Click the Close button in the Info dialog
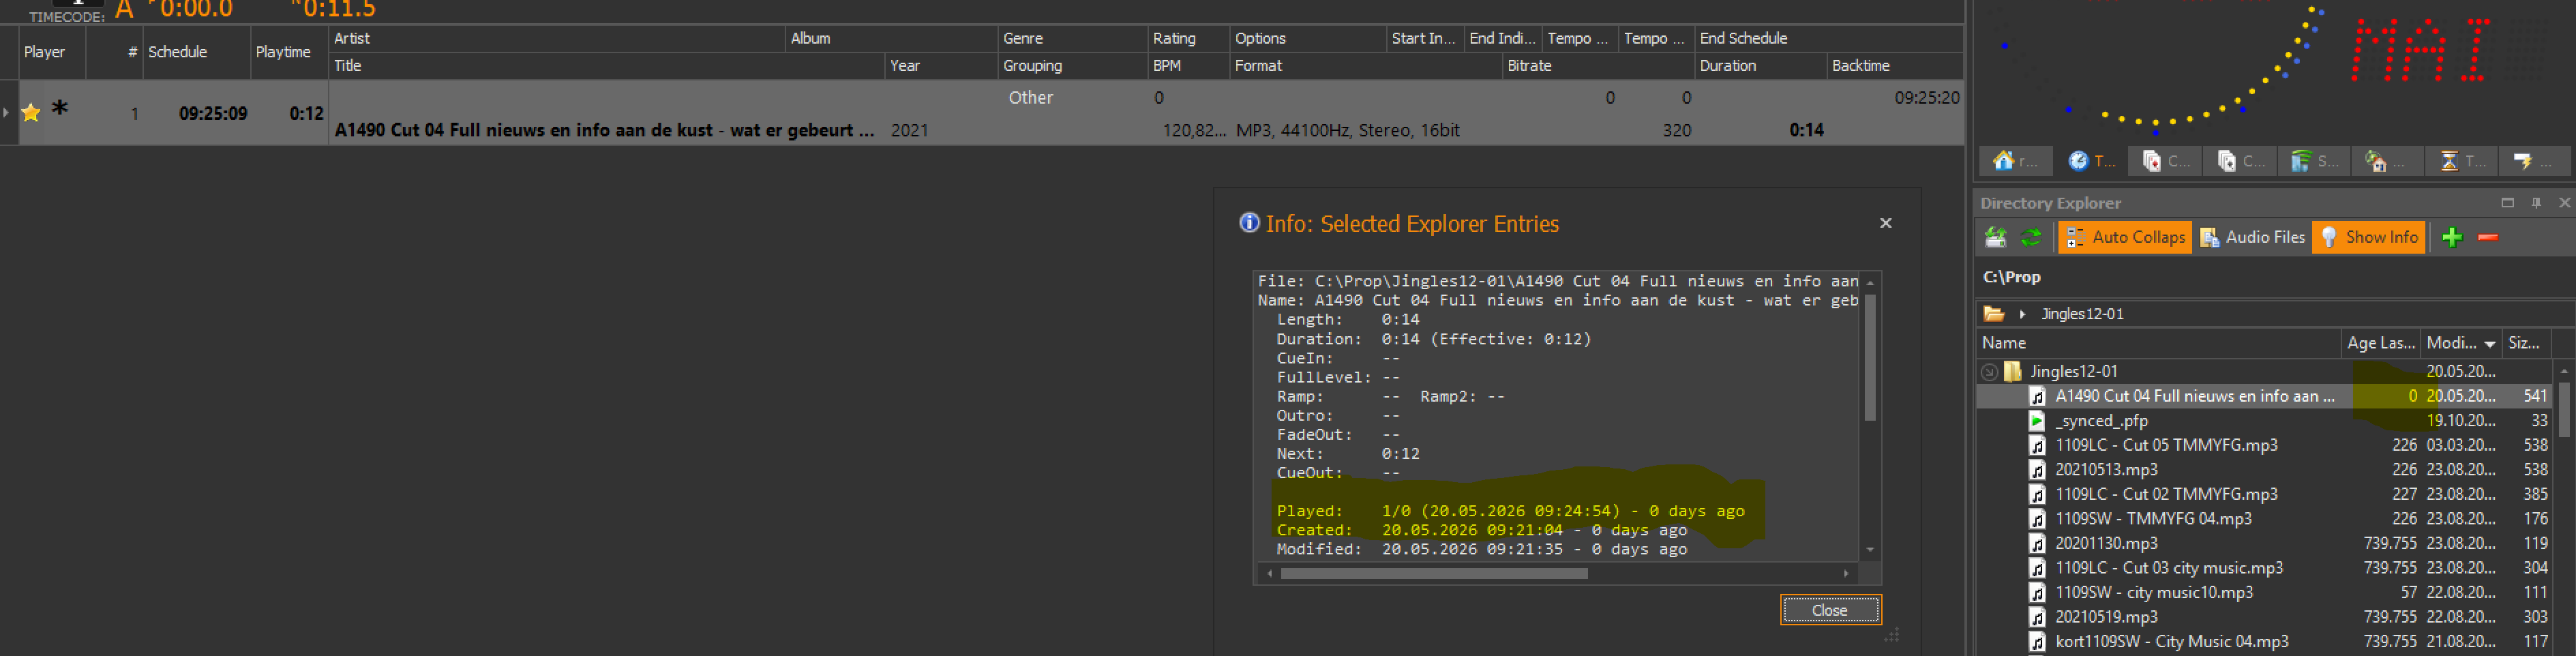Viewport: 2576px width, 656px height. pyautogui.click(x=1830, y=610)
